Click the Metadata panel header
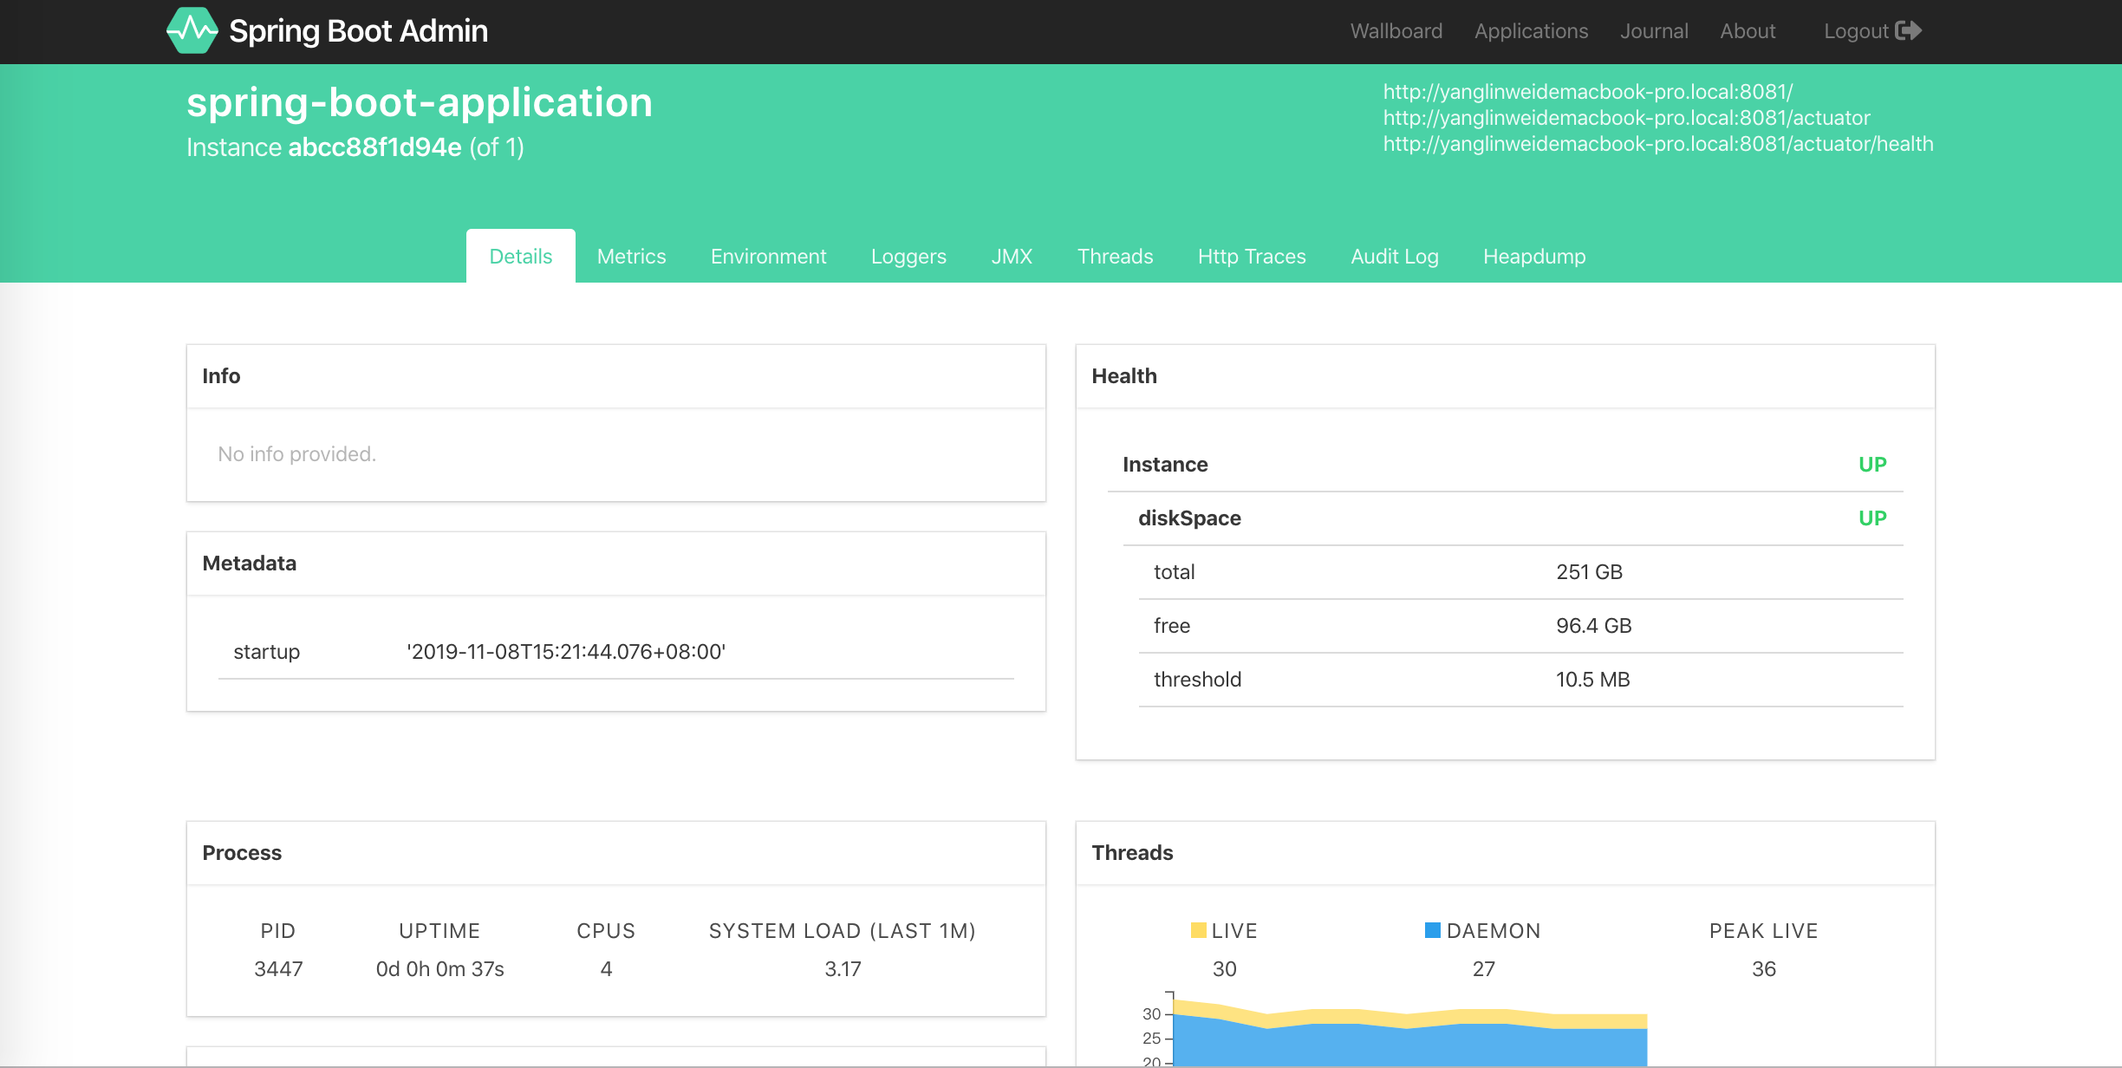This screenshot has width=2122, height=1068. [x=616, y=563]
